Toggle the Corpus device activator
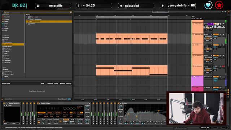This screenshot has width=231, height=130. [23, 103]
